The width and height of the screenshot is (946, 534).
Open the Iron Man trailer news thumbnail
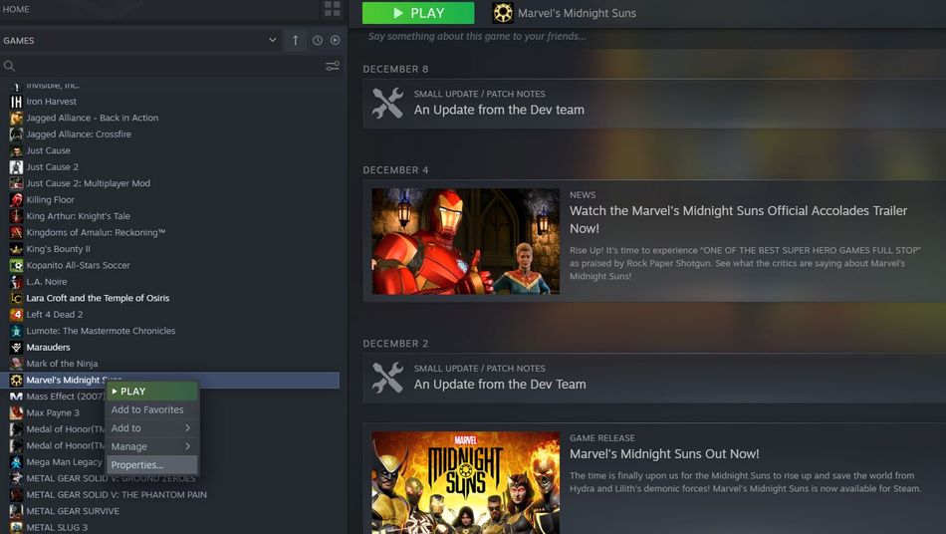click(465, 241)
